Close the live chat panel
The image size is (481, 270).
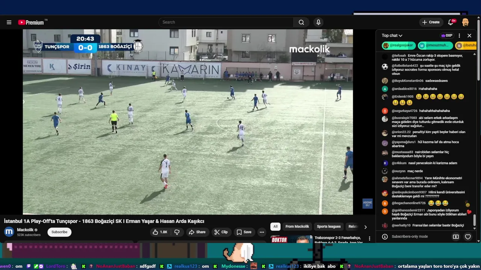(x=469, y=36)
